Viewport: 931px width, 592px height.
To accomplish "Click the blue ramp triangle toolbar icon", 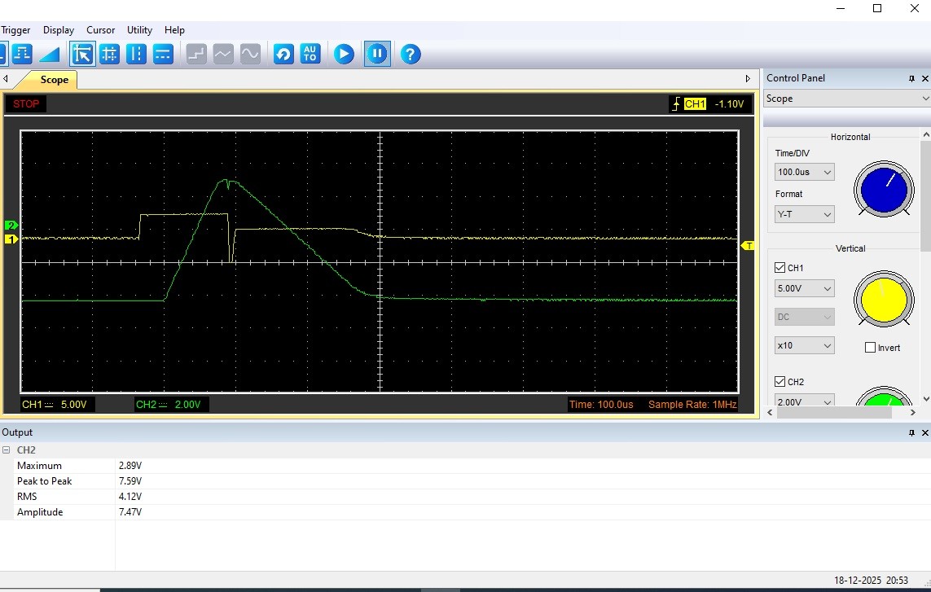I will click(x=50, y=55).
